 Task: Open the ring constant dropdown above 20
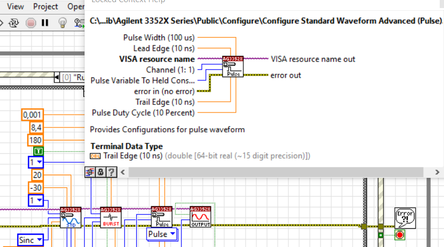(x=36, y=162)
